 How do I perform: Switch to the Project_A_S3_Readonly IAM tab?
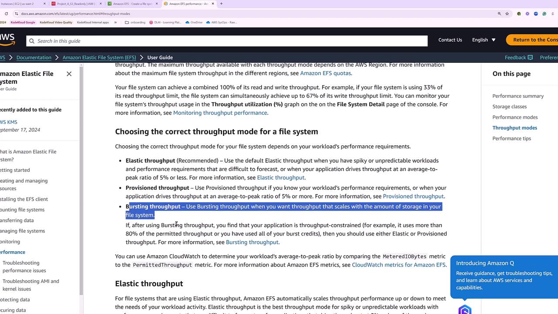point(77,3)
